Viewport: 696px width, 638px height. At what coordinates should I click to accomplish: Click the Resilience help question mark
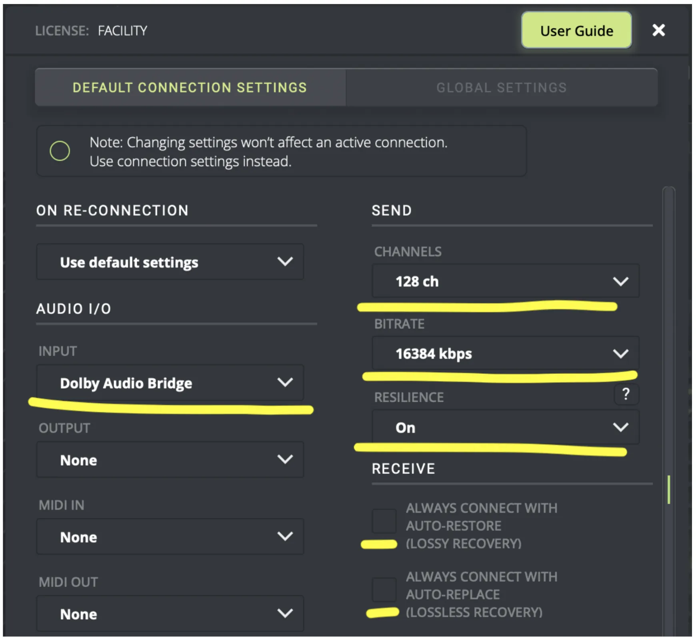point(626,395)
